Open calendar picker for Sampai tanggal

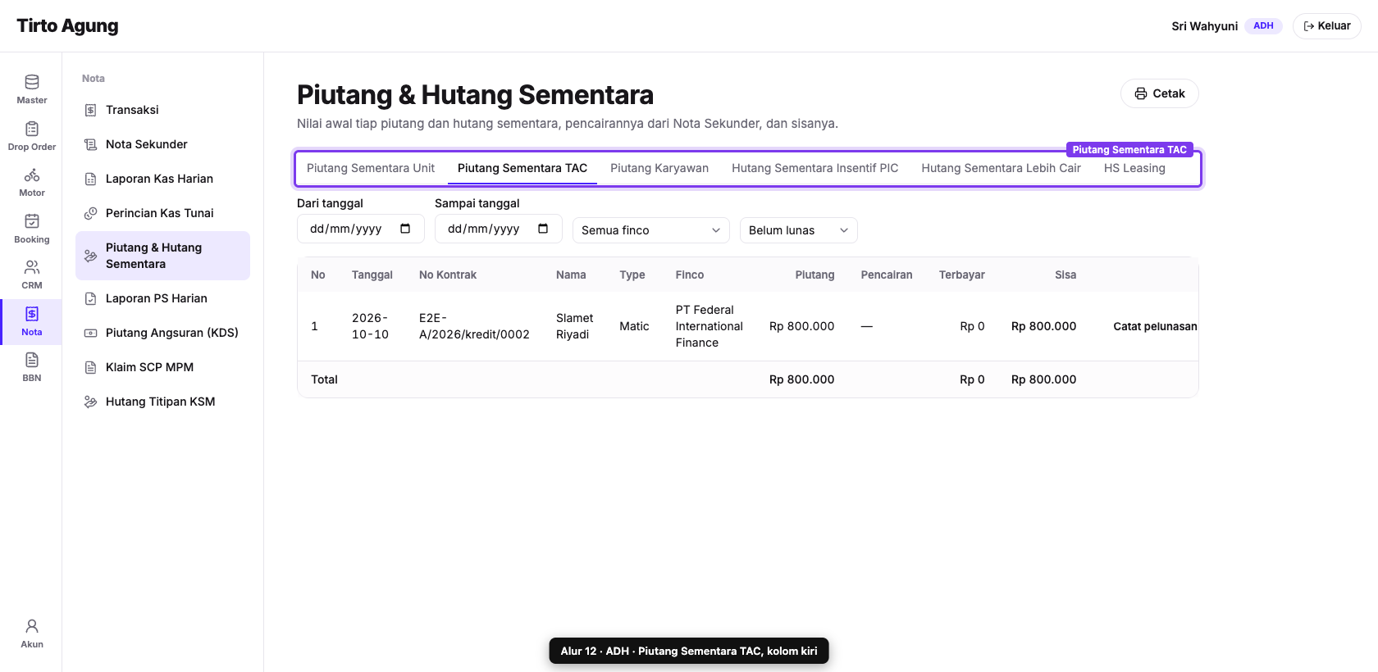pyautogui.click(x=543, y=229)
